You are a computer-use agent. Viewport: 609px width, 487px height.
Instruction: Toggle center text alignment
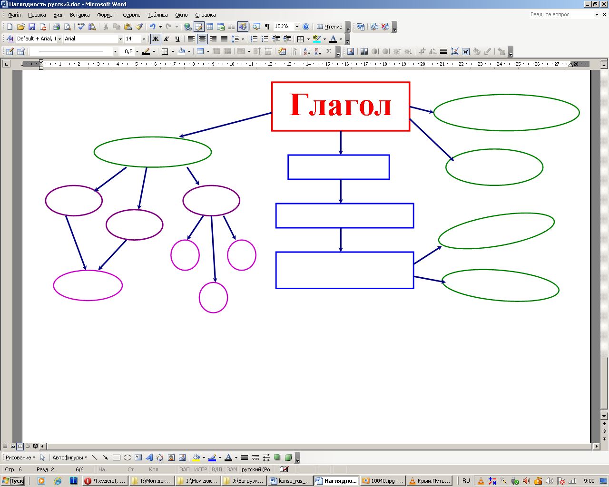[202, 39]
